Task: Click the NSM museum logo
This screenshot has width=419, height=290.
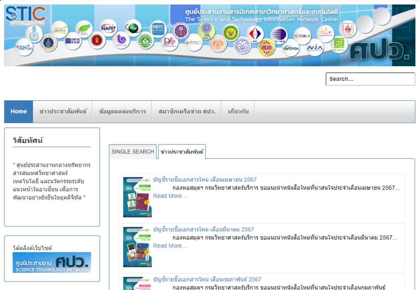Action: coord(73,41)
